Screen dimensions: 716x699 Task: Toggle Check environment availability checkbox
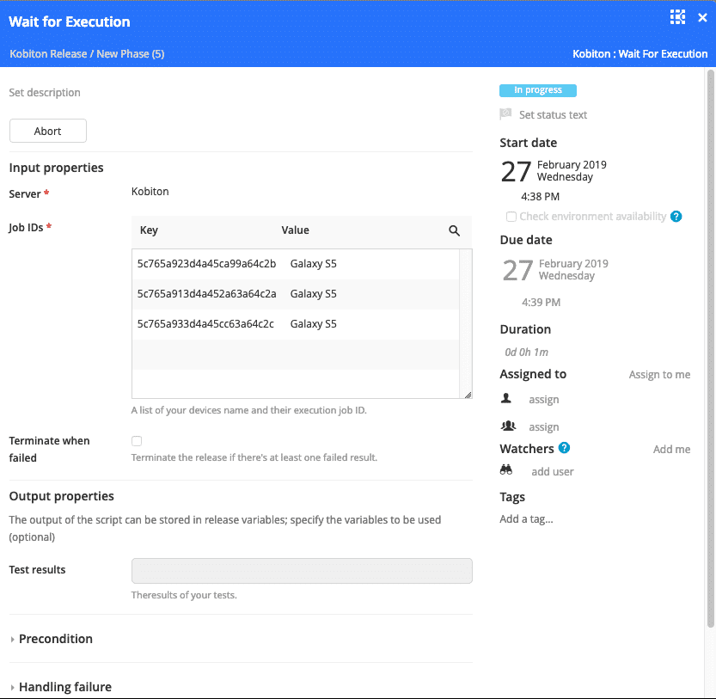[x=511, y=217]
